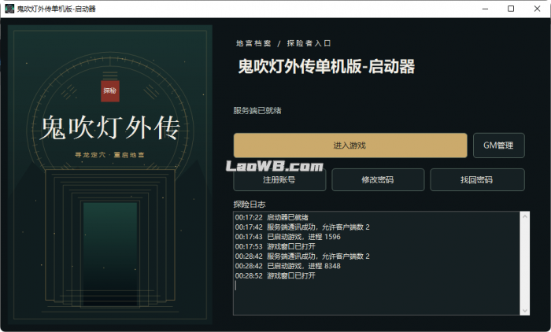The height and width of the screenshot is (332, 551).
Task: Click the log scrollbar up arrow
Action: click(x=525, y=217)
